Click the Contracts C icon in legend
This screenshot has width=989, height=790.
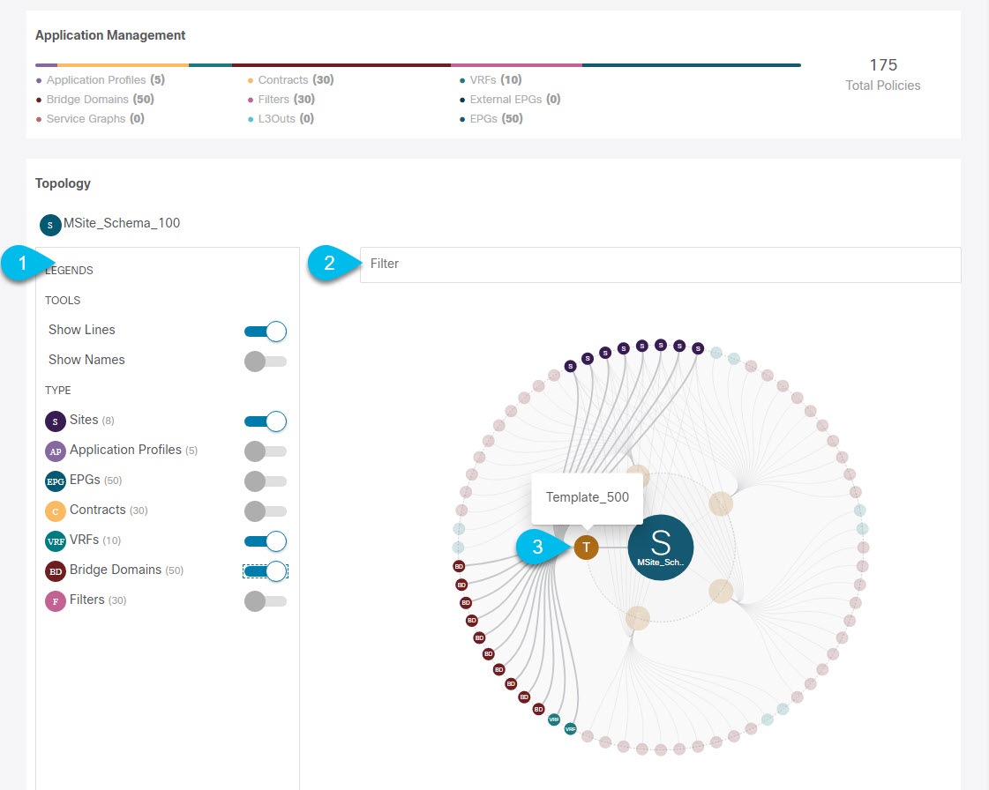[56, 511]
